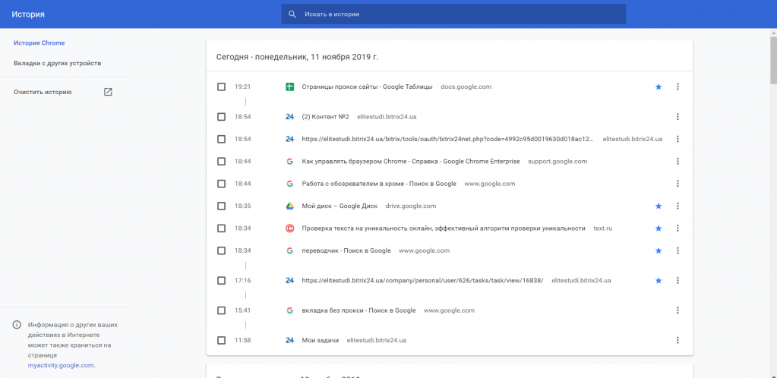Image resolution: width=777 pixels, height=378 pixels.
Task: Check the 18:44 Работа с обозревателем entry
Action: click(222, 184)
